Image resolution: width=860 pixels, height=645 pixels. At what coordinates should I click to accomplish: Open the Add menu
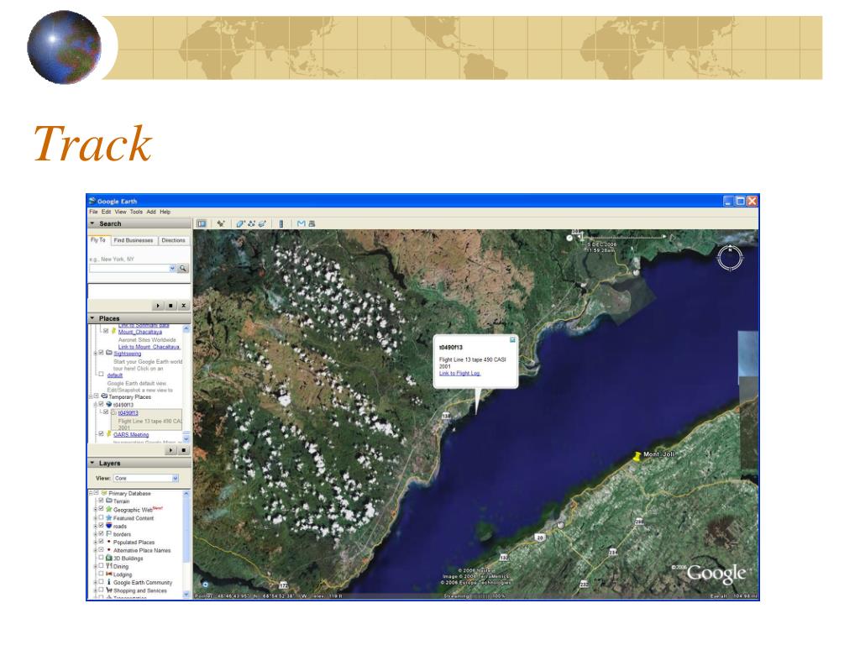(x=151, y=212)
